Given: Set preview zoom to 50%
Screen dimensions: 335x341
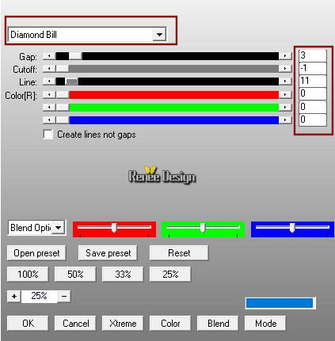Looking at the screenshot, I should [x=75, y=275].
